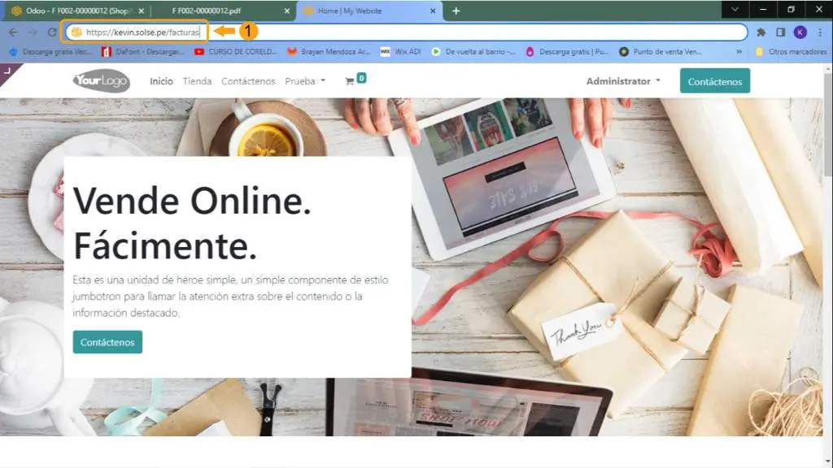Switch to the Odoo F002-00000012 tab
This screenshot has width=833, height=468.
tap(73, 11)
